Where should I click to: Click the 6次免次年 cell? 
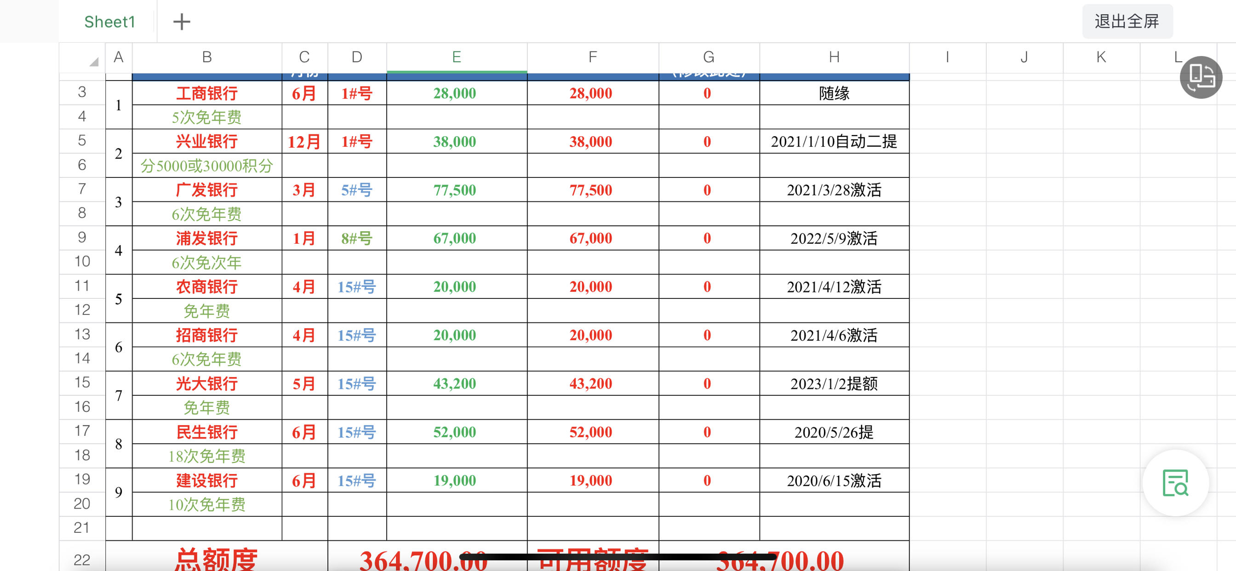pyautogui.click(x=207, y=263)
